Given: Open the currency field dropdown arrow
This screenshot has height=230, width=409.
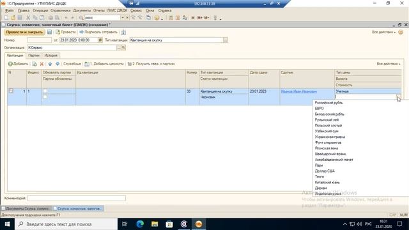Looking at the screenshot, I should [398, 97].
